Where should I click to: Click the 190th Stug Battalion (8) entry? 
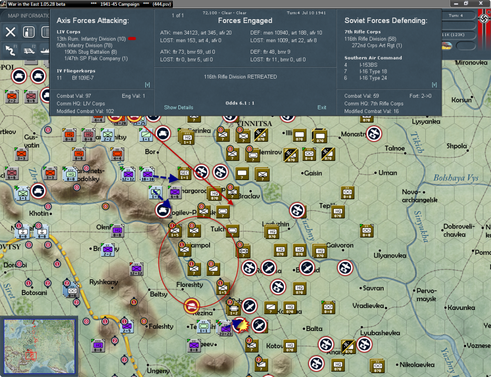pyautogui.click(x=91, y=52)
